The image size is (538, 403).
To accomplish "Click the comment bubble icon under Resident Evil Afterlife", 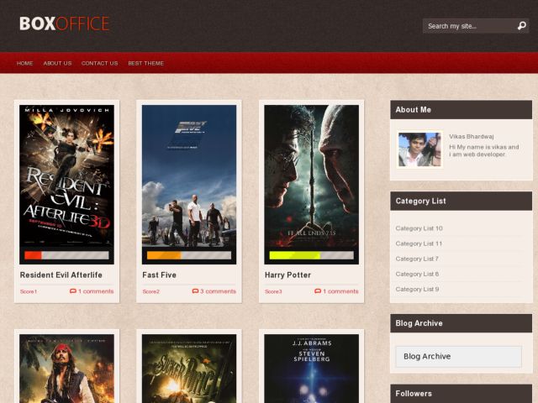I will [x=73, y=291].
